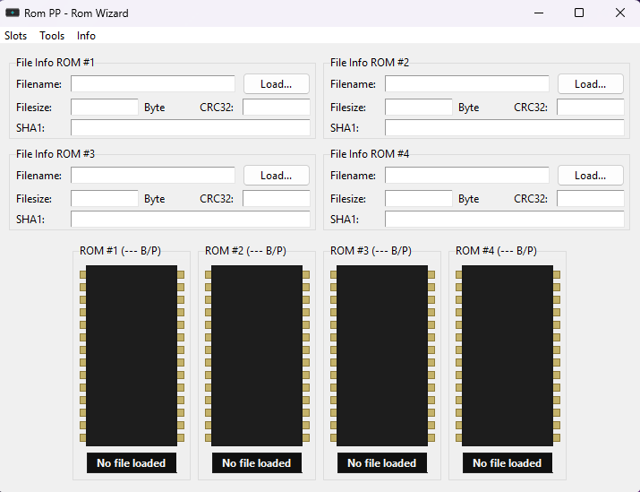The height and width of the screenshot is (492, 640).
Task: Click the 'ROM #2 (--- B/P)' heading
Action: (246, 251)
